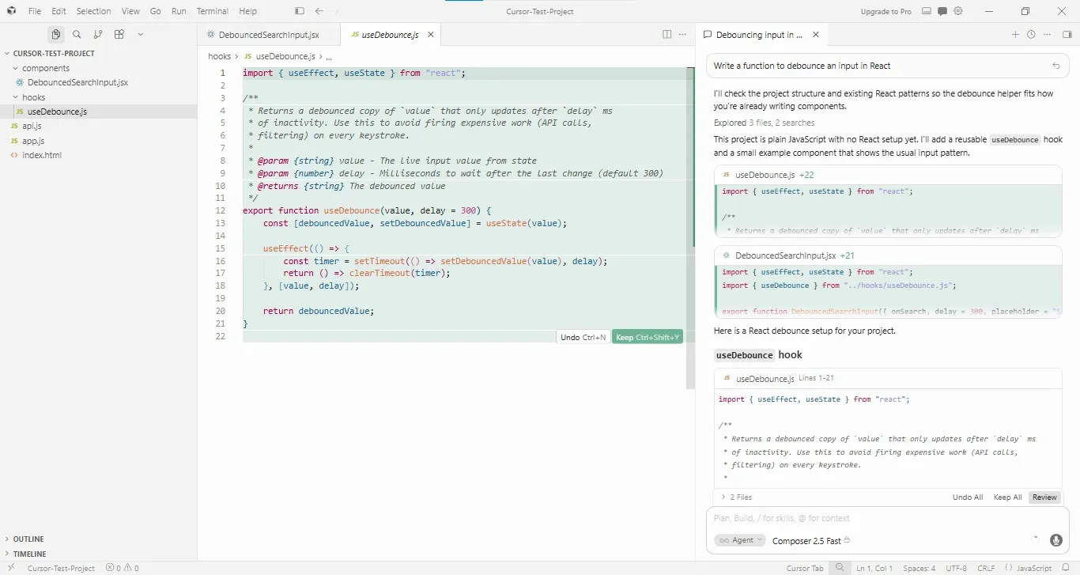Split the editor to the right

coord(667,35)
